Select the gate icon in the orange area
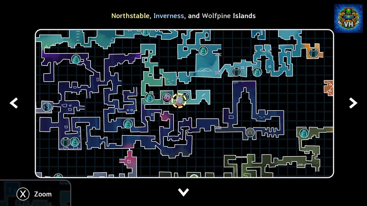The image size is (367, 206). 313,53
